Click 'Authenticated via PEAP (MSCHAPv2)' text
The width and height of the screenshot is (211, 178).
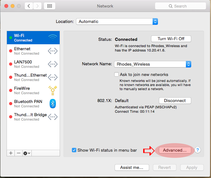click(x=146, y=107)
